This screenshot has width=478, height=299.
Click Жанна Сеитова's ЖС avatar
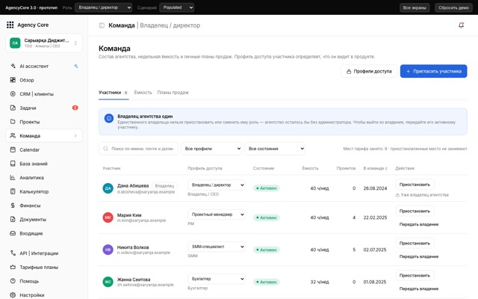(x=108, y=282)
